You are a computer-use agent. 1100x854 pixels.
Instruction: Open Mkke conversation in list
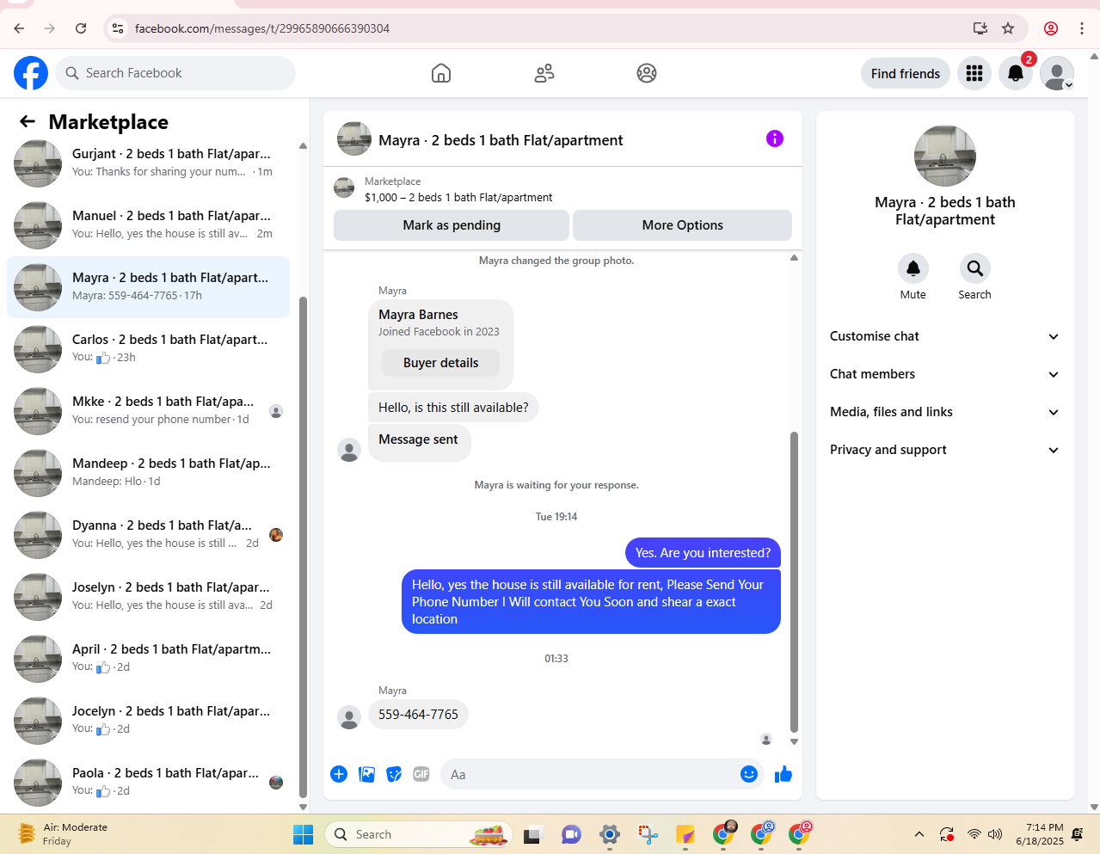point(149,411)
